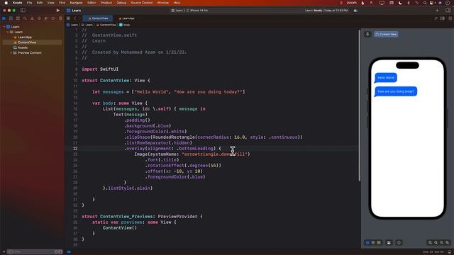The image size is (454, 255).
Task: Zoom out the preview canvas
Action: click(430, 242)
